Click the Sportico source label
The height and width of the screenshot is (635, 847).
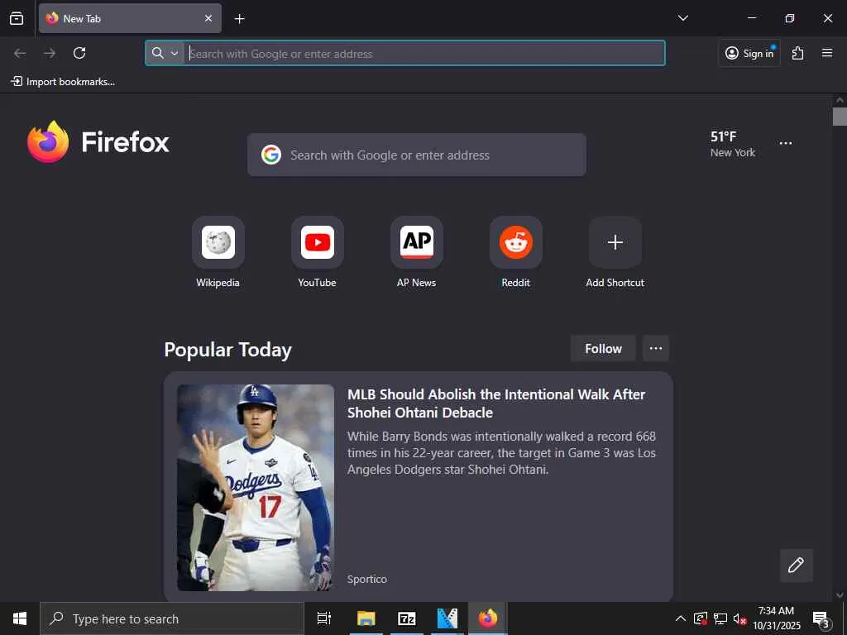[x=366, y=579]
